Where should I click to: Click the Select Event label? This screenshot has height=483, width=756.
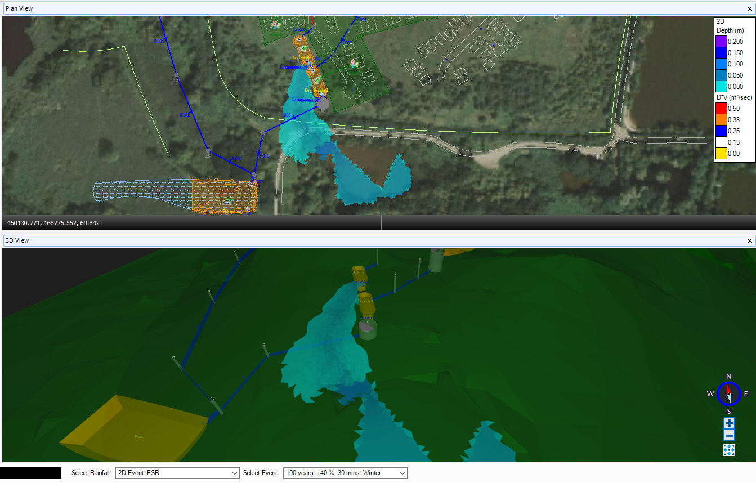261,473
